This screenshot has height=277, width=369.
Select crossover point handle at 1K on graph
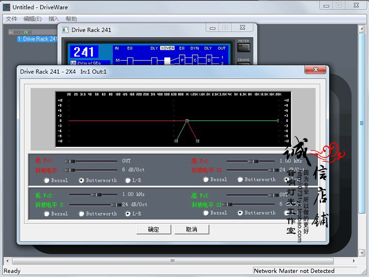186,120
